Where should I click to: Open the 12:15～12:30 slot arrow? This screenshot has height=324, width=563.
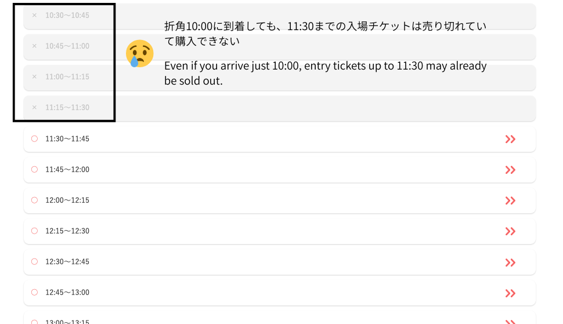coord(510,231)
